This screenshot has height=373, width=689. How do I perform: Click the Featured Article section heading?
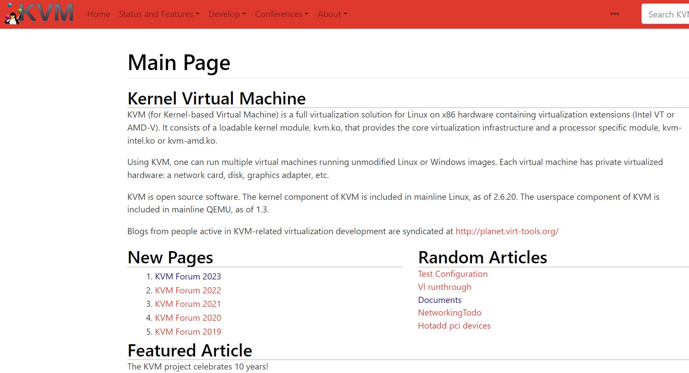pos(190,350)
